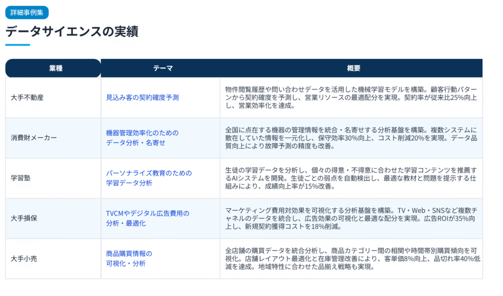Open the 機器管理効率化のためのデータ分析・名寄せ link

tap(142, 138)
